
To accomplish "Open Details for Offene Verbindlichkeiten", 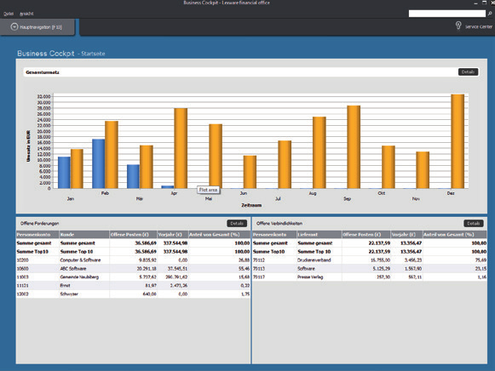I will pos(473,223).
